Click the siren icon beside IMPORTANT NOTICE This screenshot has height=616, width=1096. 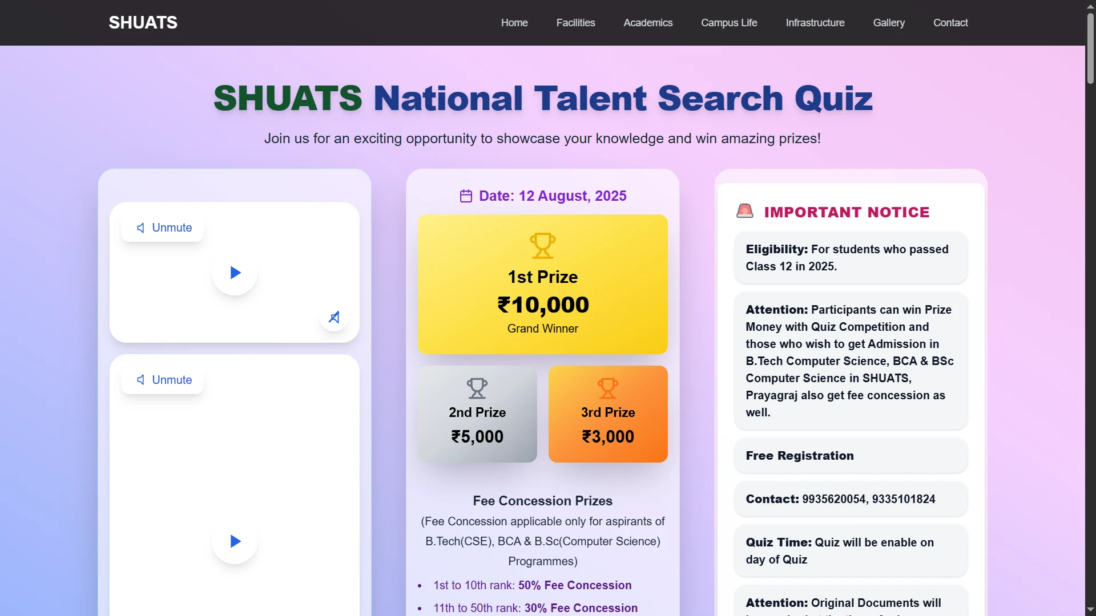pos(745,210)
